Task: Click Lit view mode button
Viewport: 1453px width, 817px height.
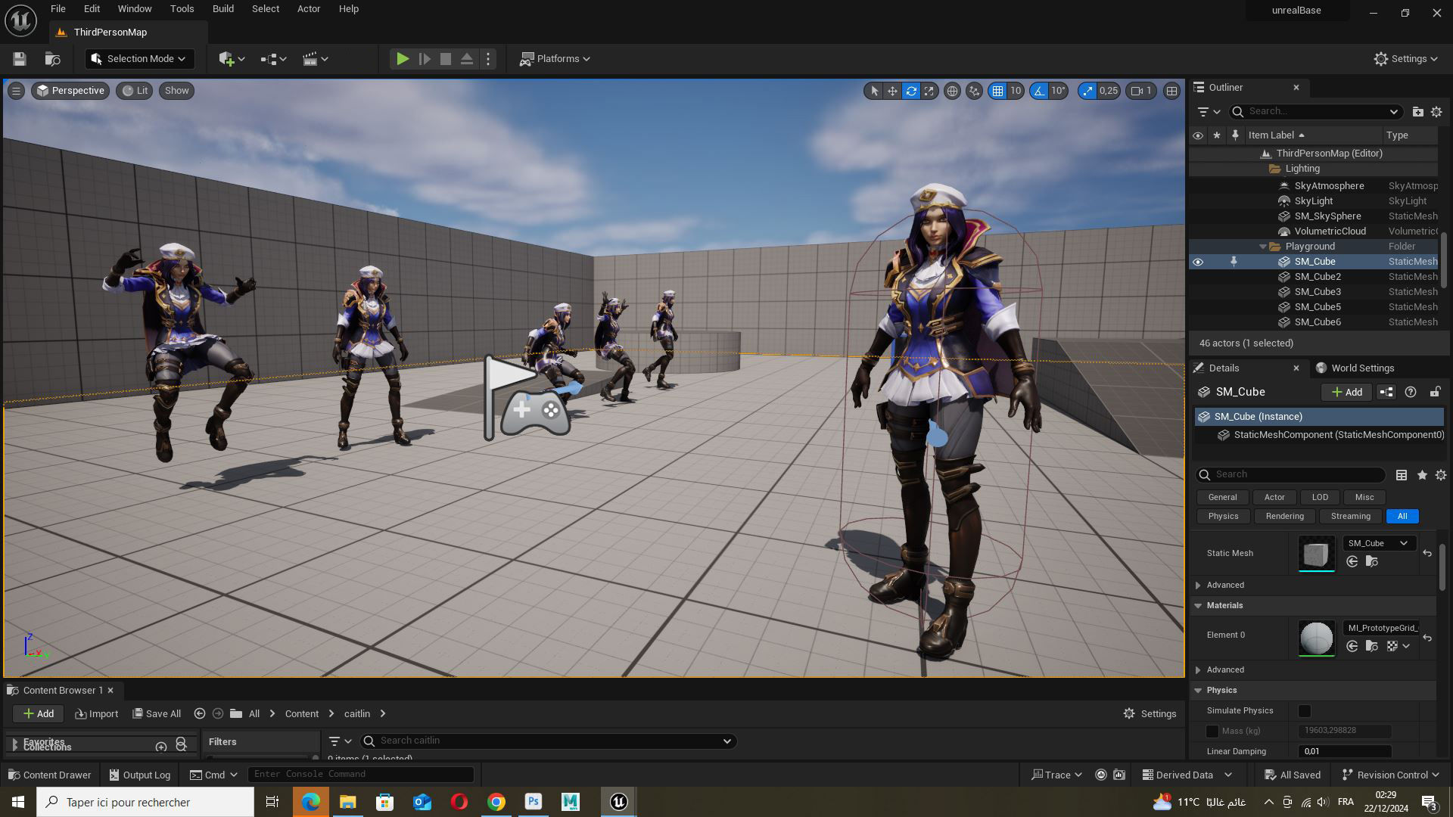Action: click(x=135, y=91)
